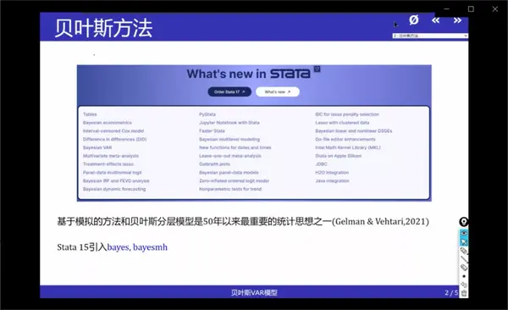
Task: Click 'PyStata' in the middle column
Action: coord(207,114)
